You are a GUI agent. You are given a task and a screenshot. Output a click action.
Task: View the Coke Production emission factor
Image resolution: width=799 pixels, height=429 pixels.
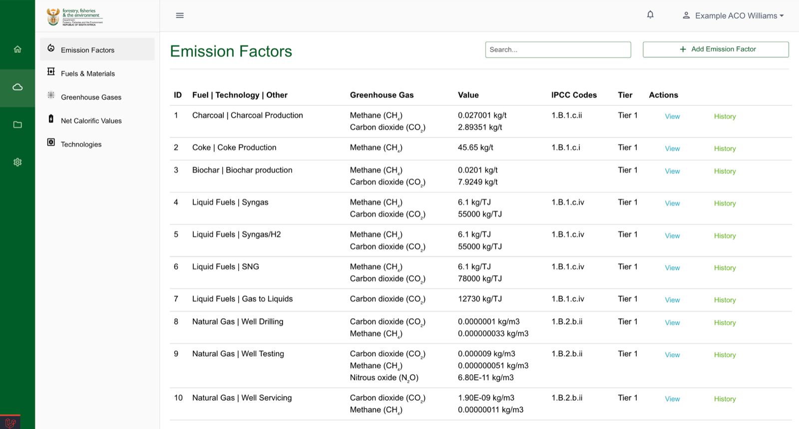(x=672, y=149)
